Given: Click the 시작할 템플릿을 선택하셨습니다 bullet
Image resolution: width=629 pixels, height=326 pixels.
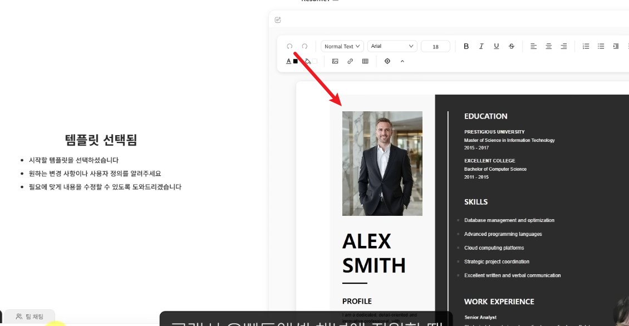Looking at the screenshot, I should tap(74, 160).
